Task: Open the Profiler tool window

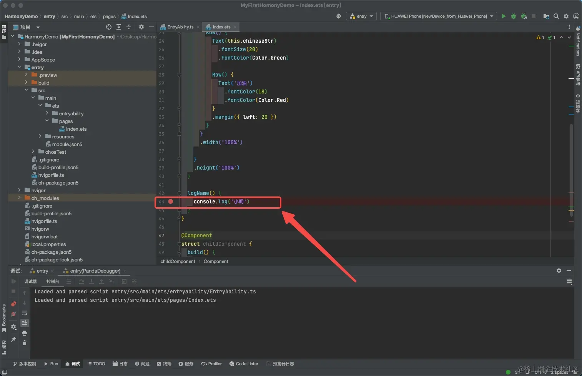Action: 211,364
